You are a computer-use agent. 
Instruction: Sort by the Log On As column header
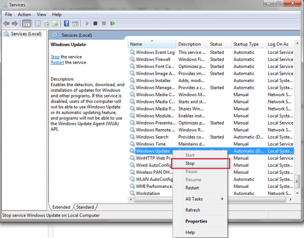(279, 44)
